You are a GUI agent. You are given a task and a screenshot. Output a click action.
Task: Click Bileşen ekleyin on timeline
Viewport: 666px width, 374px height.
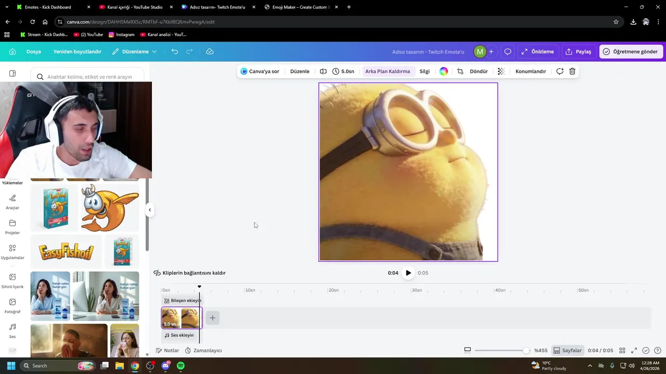[183, 300]
